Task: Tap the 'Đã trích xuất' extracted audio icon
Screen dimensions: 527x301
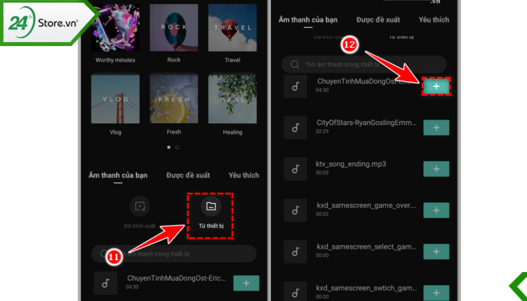Action: [x=140, y=206]
